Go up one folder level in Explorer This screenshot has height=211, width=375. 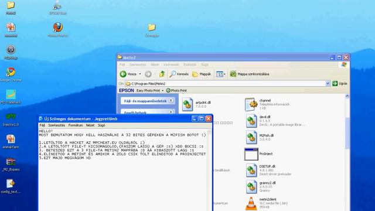click(x=162, y=74)
